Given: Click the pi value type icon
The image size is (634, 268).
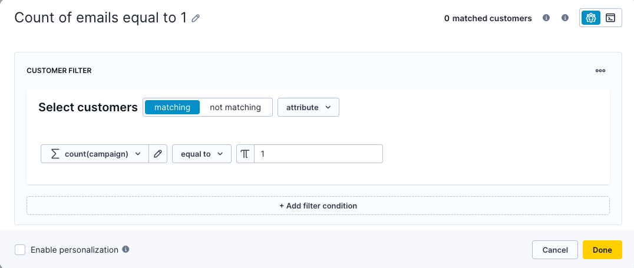Looking at the screenshot, I should coord(245,154).
